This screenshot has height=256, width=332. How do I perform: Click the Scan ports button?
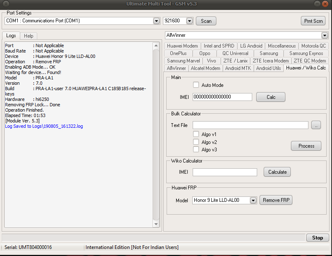point(206,21)
